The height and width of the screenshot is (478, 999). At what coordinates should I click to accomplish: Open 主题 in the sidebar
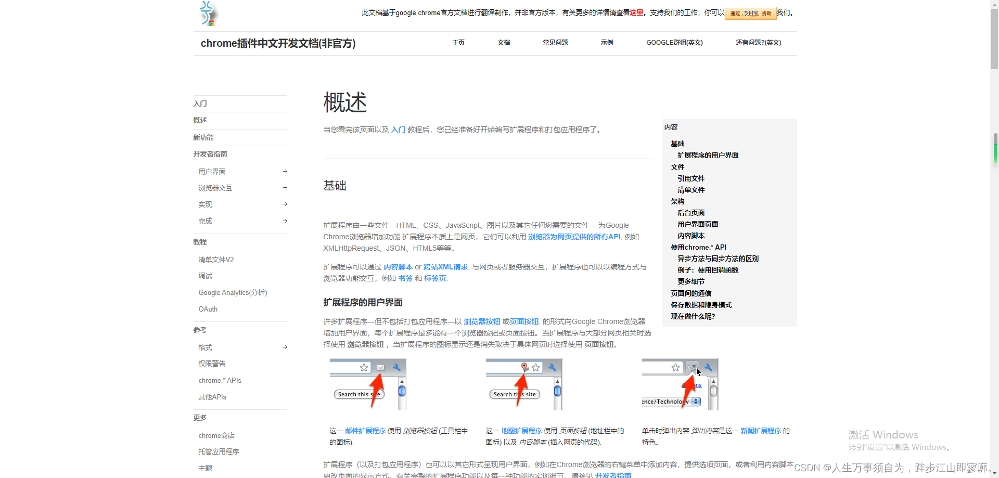205,468
